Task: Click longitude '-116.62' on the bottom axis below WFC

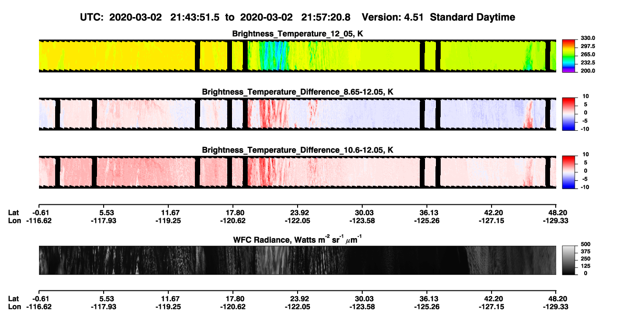Action: click(x=40, y=307)
